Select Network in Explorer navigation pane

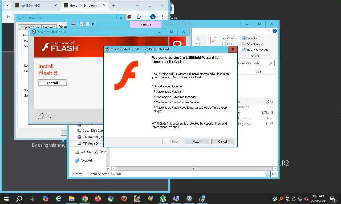pos(84,160)
